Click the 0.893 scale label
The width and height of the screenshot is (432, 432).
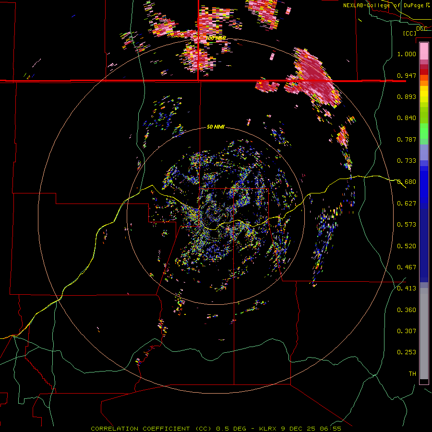coord(407,96)
